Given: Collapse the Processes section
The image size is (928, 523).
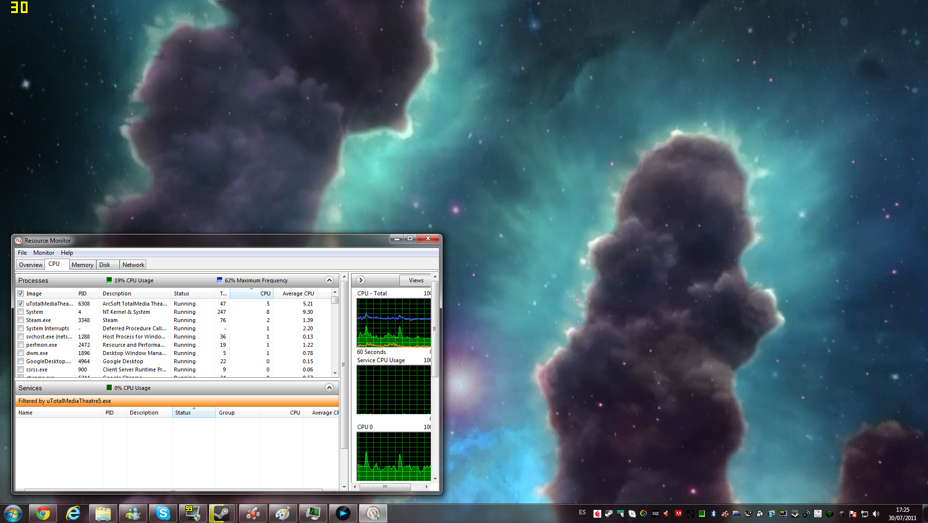Looking at the screenshot, I should tap(329, 280).
